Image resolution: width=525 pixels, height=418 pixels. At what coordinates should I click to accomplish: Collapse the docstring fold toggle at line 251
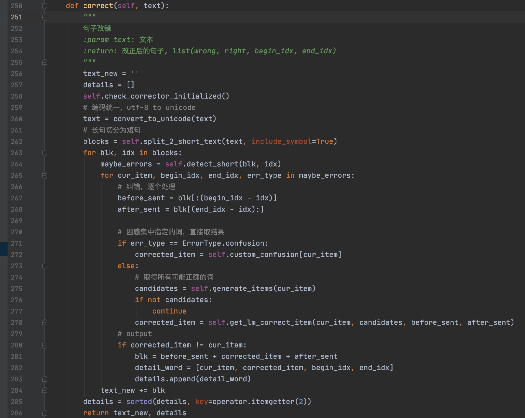[x=45, y=17]
